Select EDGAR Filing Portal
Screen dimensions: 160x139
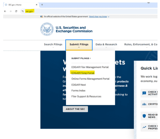click(83, 73)
